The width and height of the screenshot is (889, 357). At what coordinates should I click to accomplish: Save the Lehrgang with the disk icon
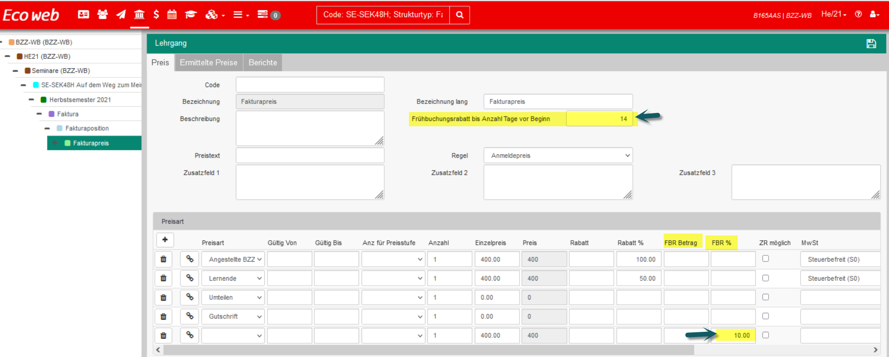click(x=871, y=44)
